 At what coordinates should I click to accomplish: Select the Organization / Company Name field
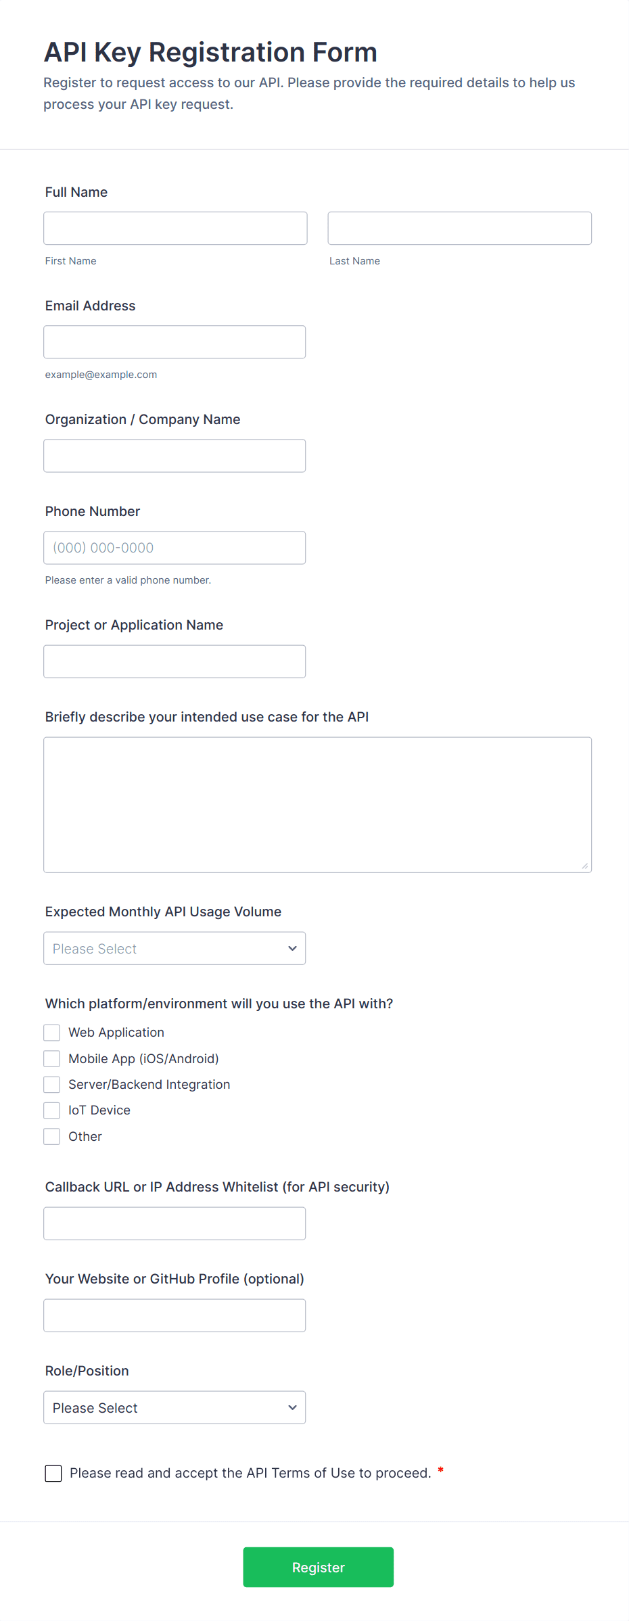pos(174,456)
